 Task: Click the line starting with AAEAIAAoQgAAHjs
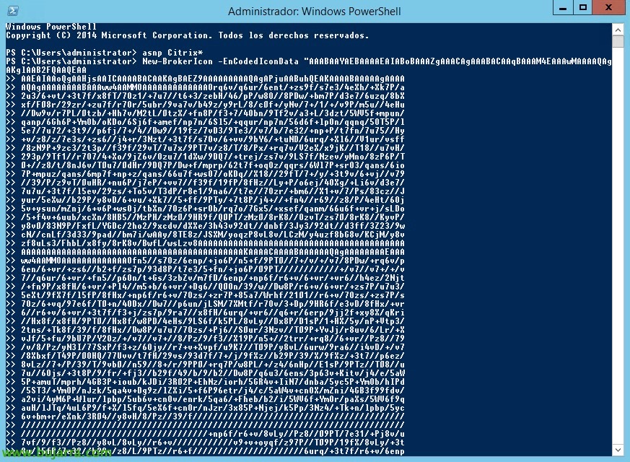[x=213, y=79]
